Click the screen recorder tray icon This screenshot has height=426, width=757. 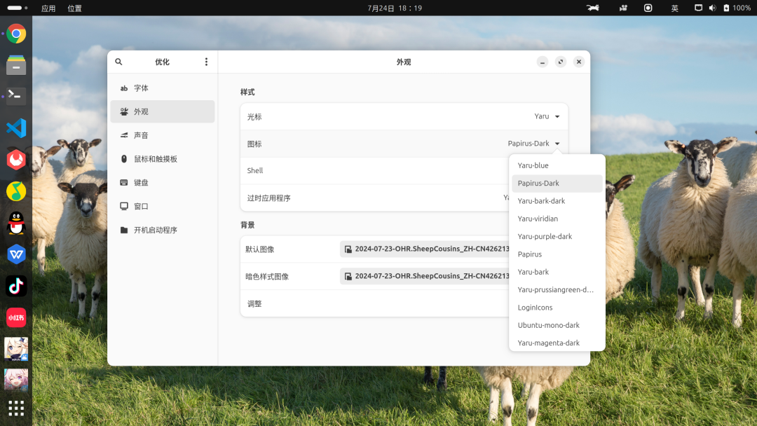[x=648, y=8]
